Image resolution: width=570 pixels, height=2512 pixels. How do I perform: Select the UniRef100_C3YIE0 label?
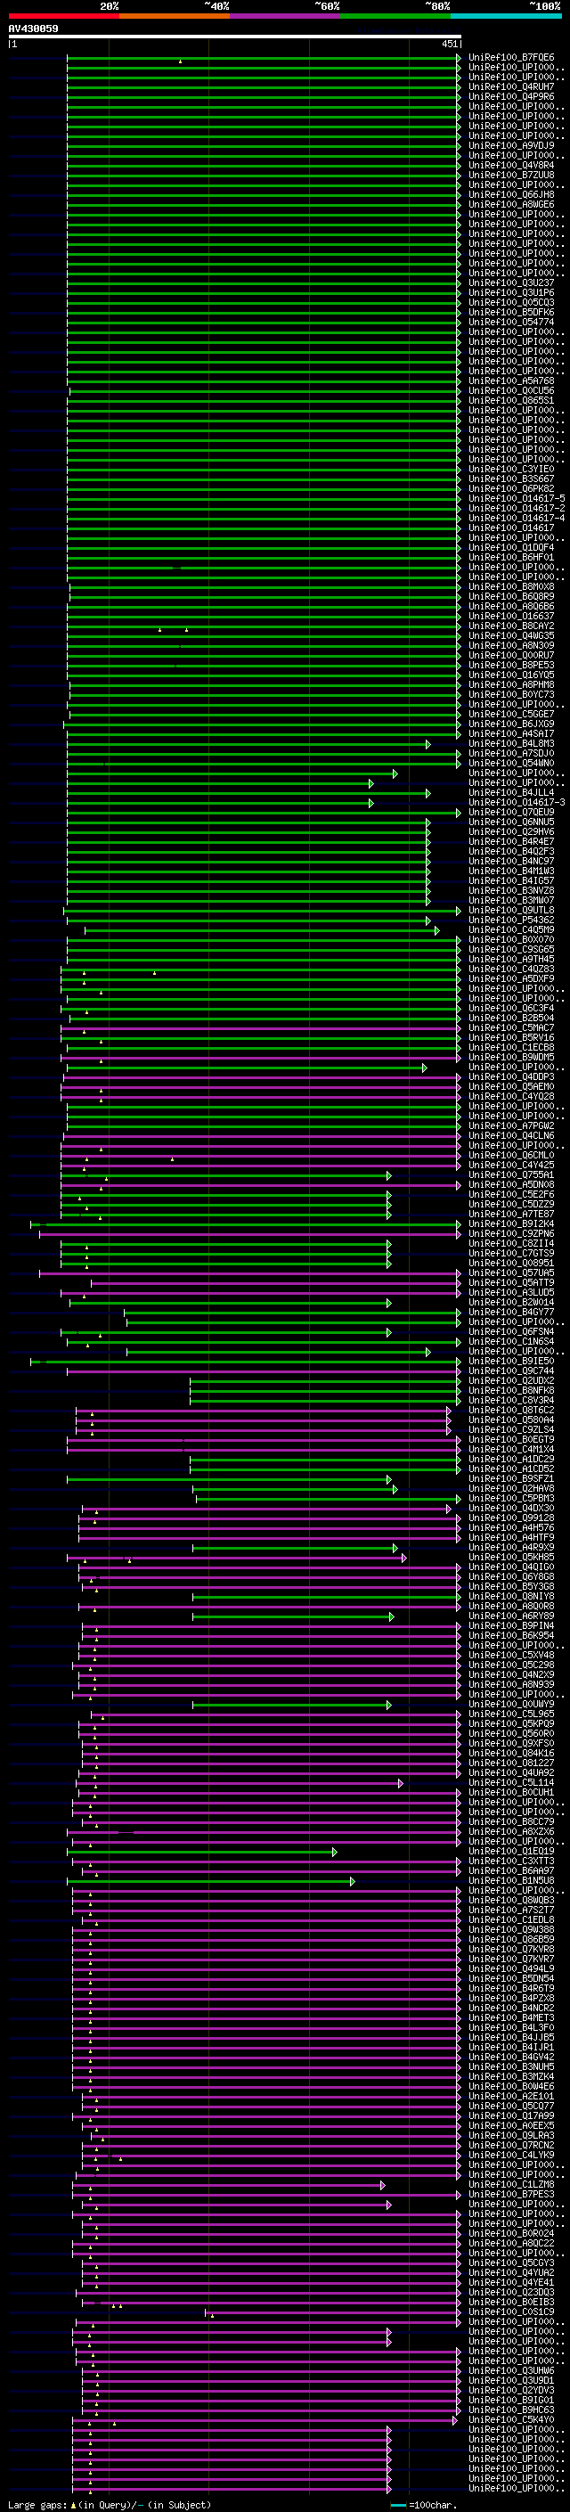pos(511,469)
